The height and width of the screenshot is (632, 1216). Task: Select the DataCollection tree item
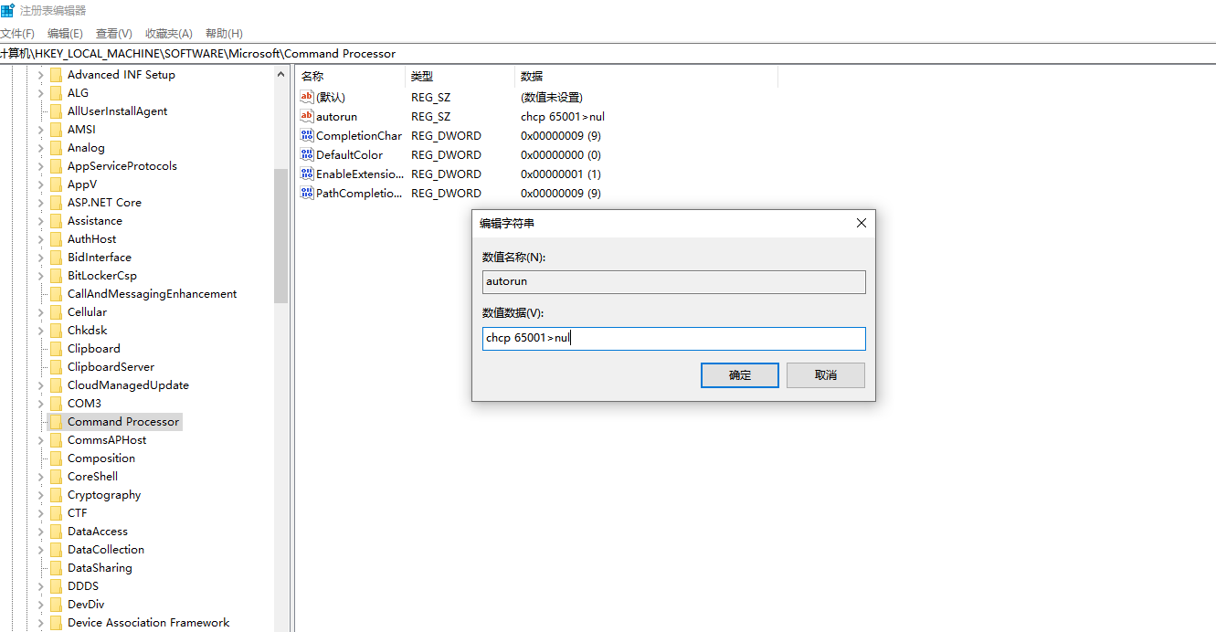[x=106, y=549]
